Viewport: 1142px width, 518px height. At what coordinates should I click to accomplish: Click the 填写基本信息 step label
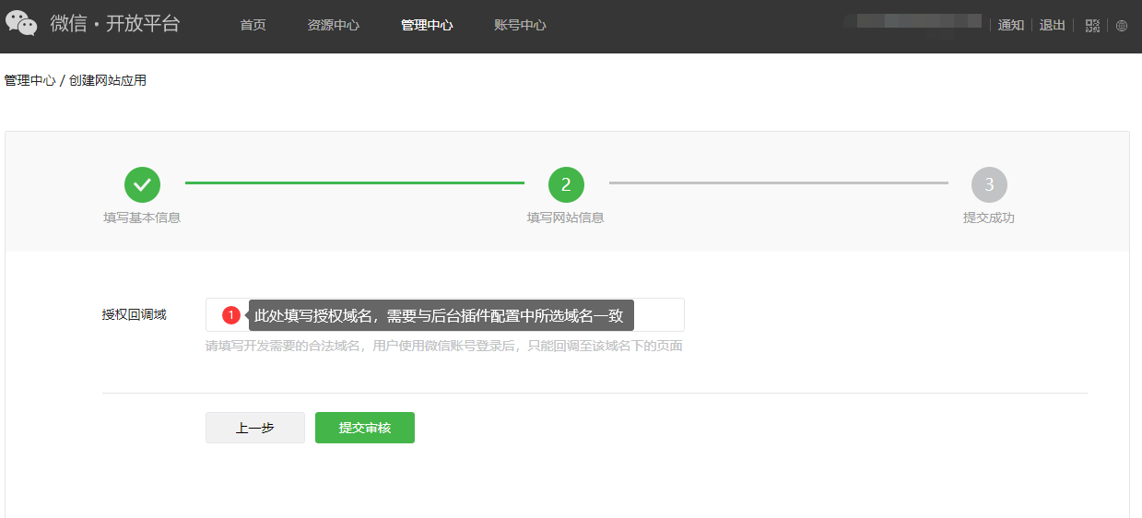coord(142,218)
